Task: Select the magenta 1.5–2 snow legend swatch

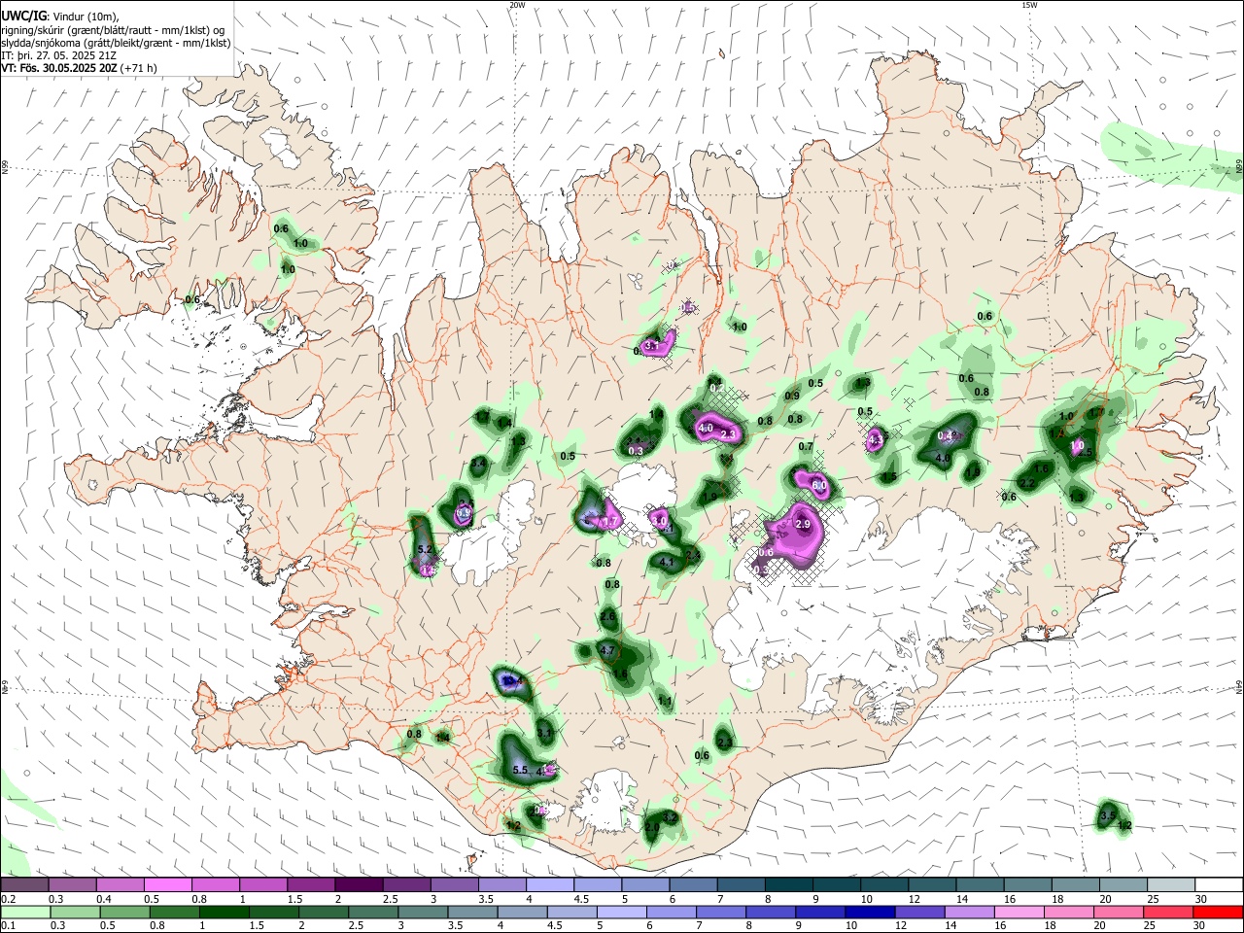Action: [x=310, y=884]
